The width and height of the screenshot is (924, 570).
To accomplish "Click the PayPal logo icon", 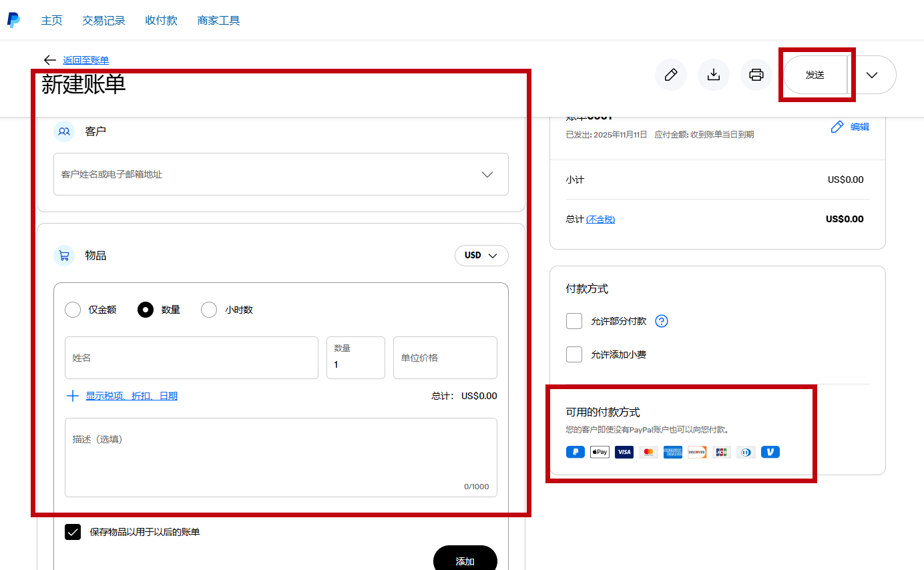I will point(13,20).
